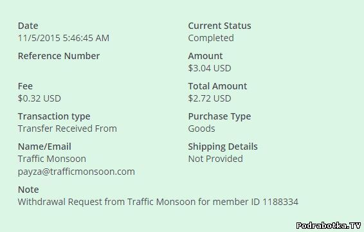Click the Current Status label

click(x=219, y=26)
